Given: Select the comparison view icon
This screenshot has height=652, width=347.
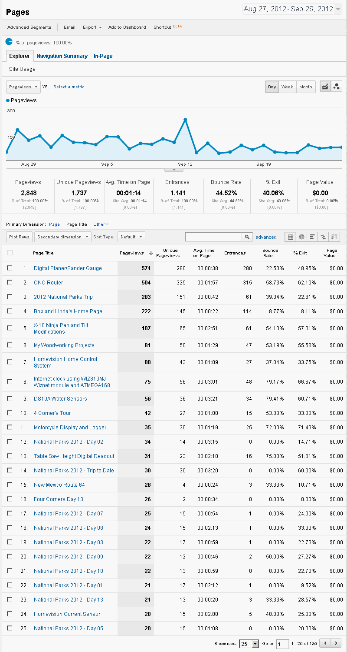Looking at the screenshot, I should [324, 237].
